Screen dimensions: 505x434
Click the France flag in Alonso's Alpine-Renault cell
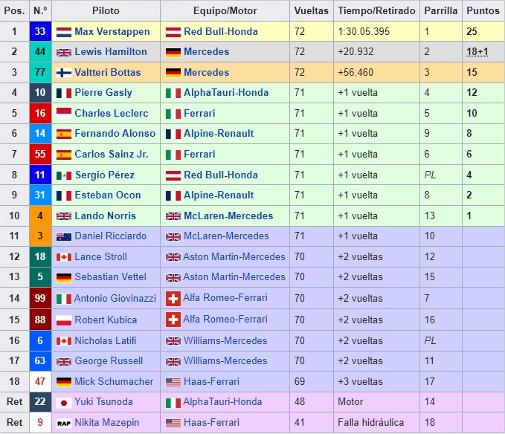173,135
